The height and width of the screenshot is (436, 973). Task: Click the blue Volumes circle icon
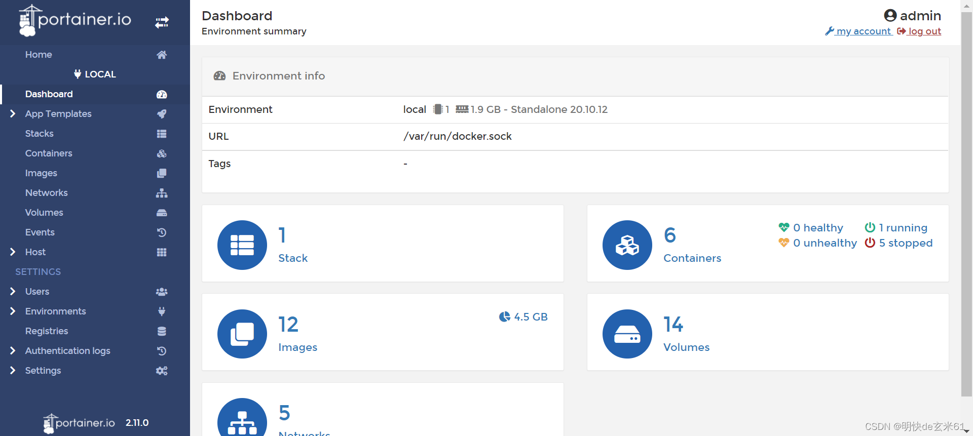click(x=627, y=334)
